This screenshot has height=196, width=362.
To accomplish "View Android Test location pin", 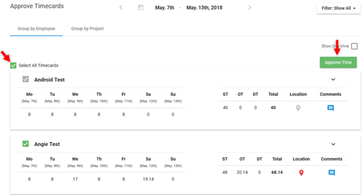I will pos(298,108).
